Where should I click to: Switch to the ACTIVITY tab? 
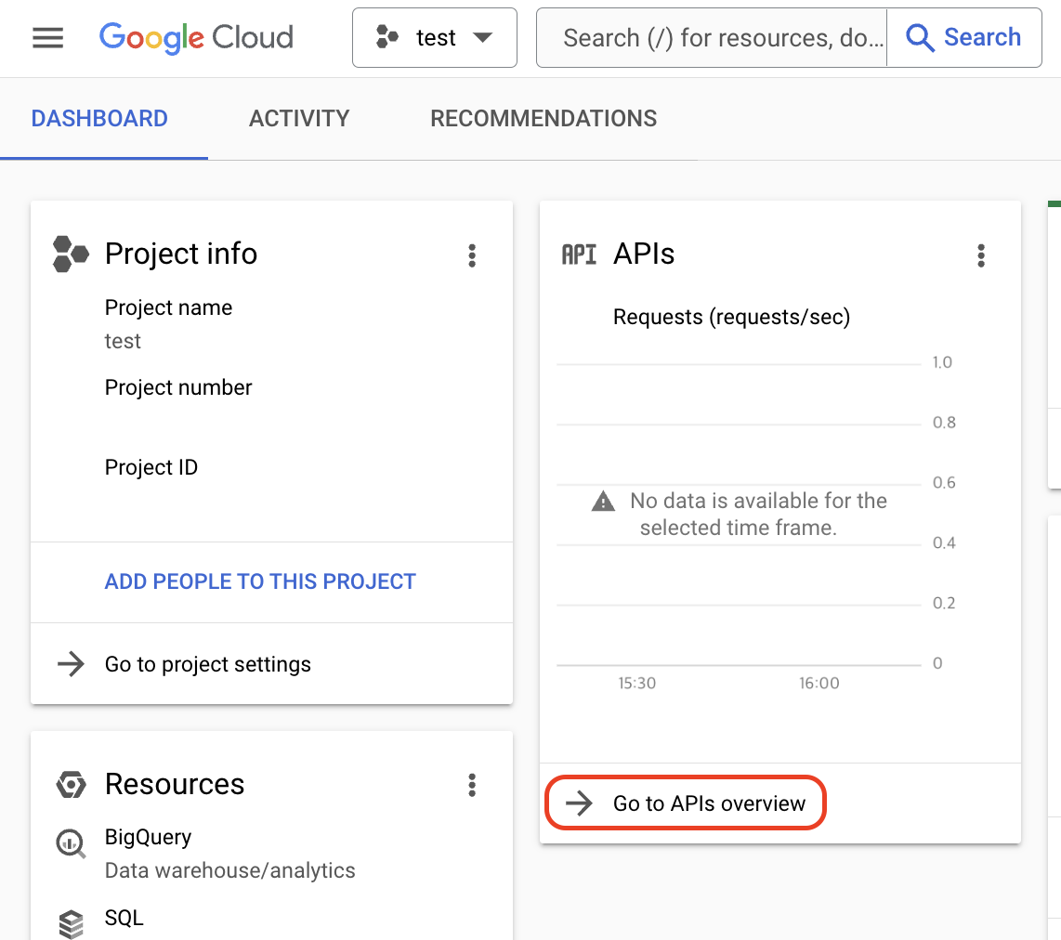(299, 118)
